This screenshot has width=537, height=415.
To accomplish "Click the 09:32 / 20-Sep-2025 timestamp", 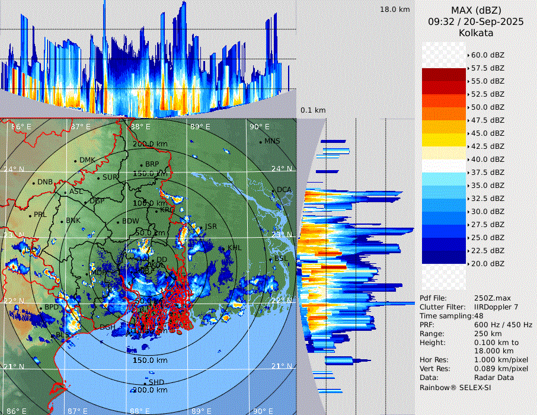I will pos(476,22).
